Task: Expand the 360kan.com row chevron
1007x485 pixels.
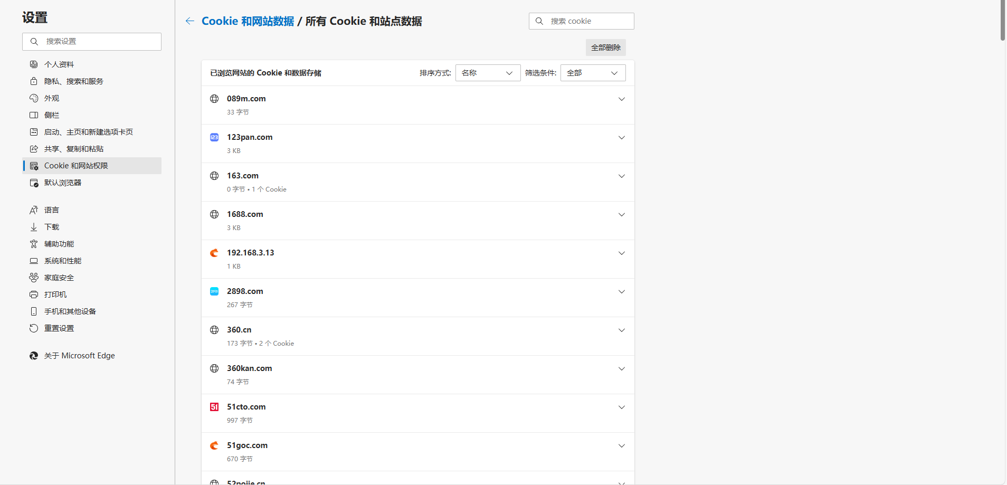Action: click(622, 369)
